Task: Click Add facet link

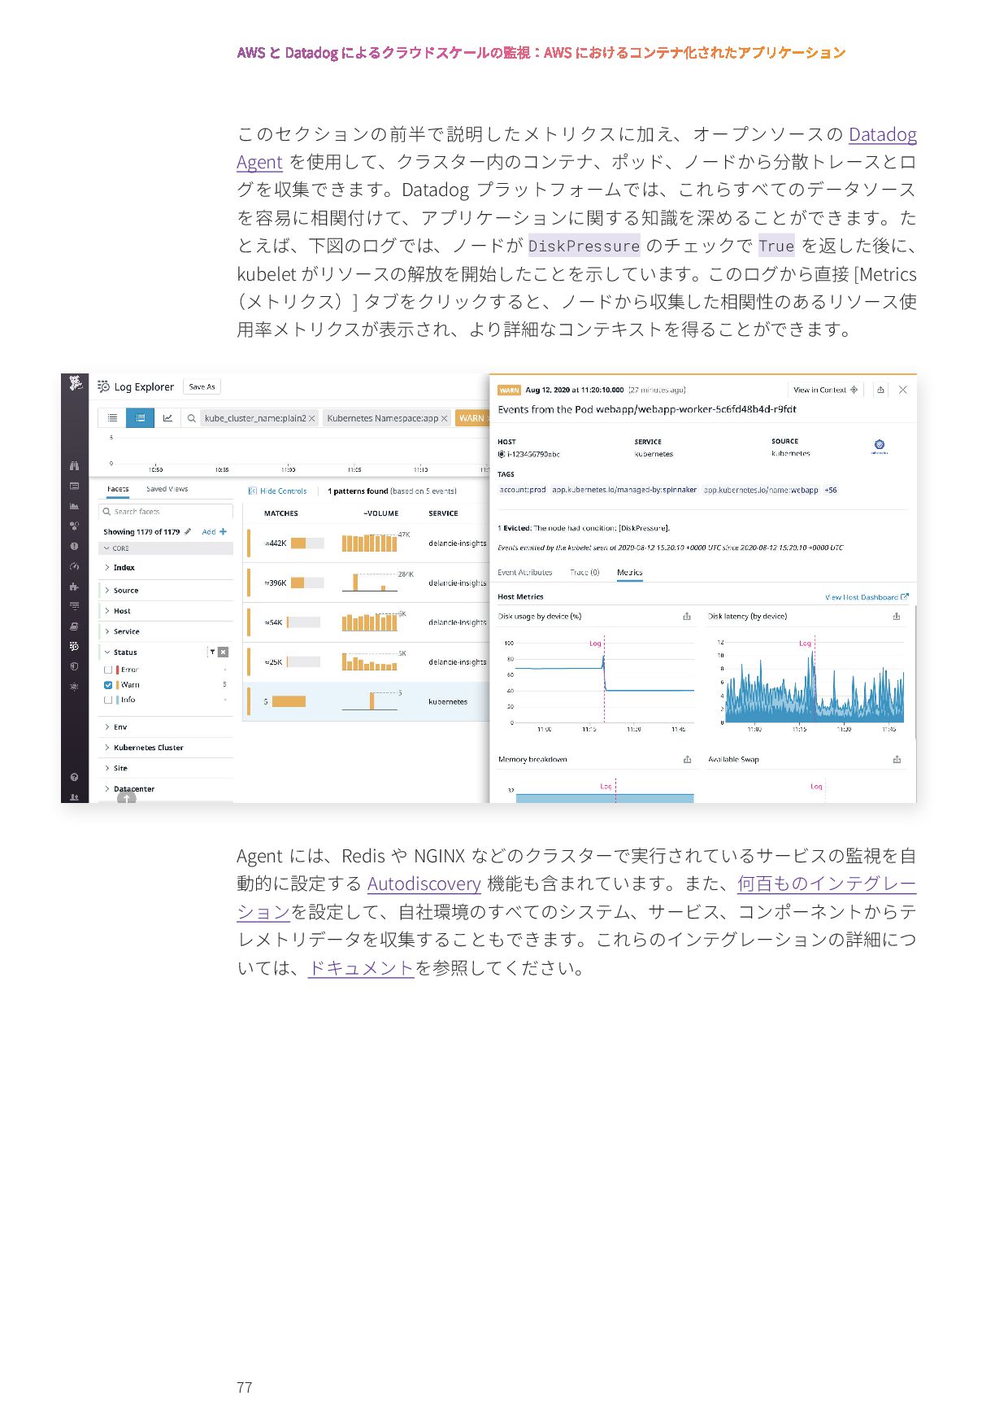Action: coord(215,531)
